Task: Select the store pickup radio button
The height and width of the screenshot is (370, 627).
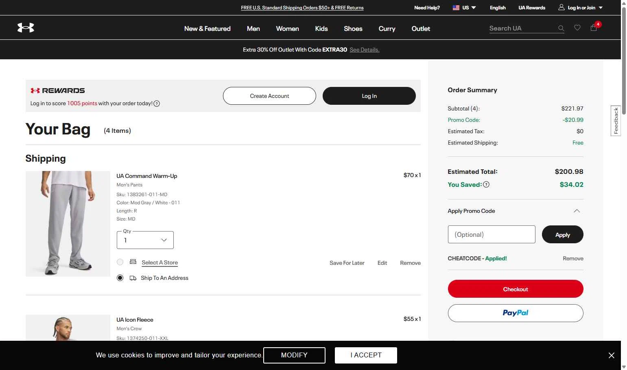Action: point(120,262)
